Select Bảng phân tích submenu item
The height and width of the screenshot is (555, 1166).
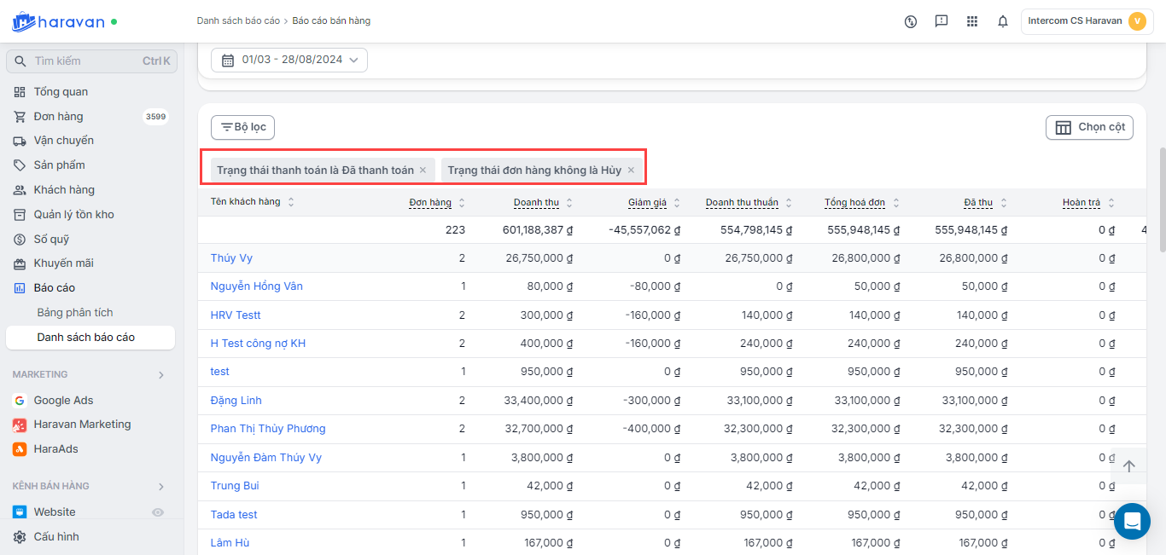[x=75, y=313]
